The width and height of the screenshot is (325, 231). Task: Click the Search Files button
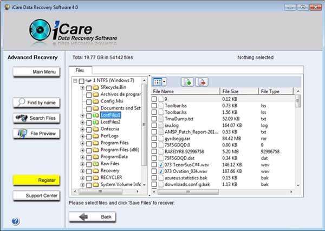tap(36, 118)
